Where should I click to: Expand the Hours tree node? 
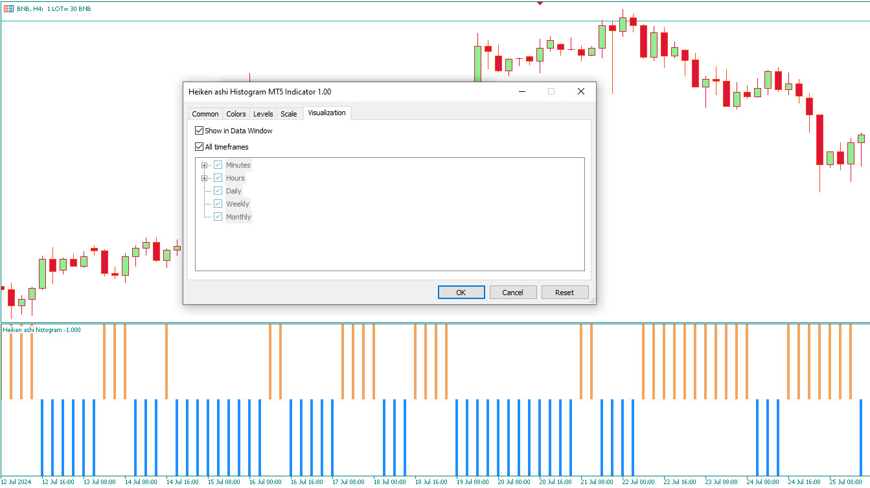(204, 177)
